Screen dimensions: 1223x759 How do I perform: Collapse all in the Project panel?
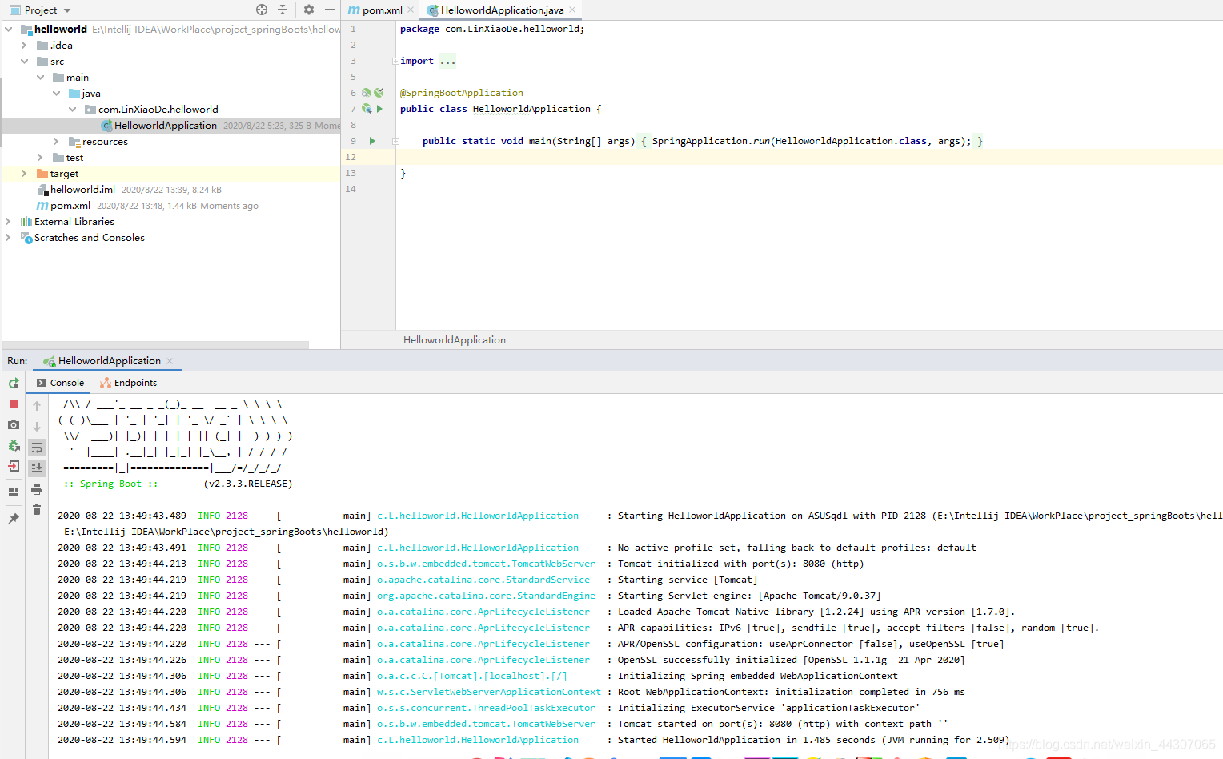click(283, 10)
